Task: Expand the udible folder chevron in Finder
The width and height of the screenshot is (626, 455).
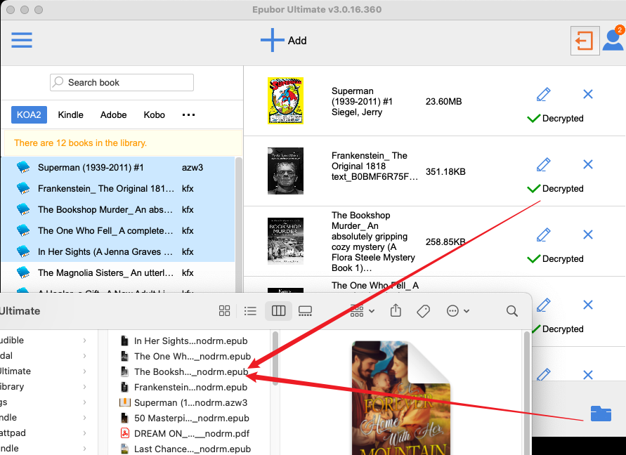Action: pyautogui.click(x=84, y=340)
